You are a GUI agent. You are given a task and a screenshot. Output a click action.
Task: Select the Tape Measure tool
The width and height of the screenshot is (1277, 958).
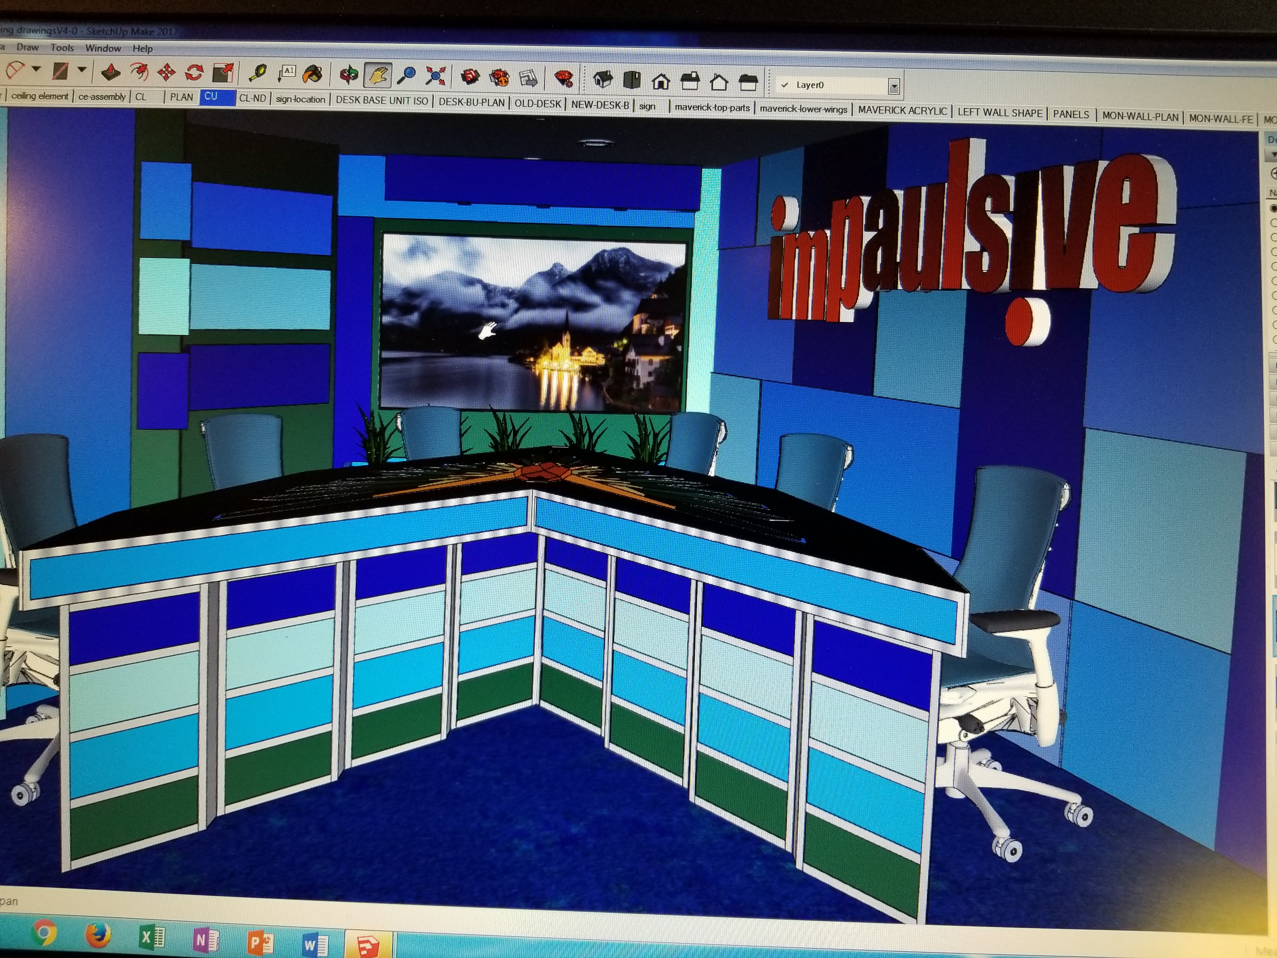(257, 73)
